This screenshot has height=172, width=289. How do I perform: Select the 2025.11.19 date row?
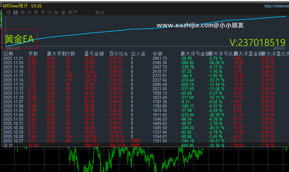[x=13, y=67]
